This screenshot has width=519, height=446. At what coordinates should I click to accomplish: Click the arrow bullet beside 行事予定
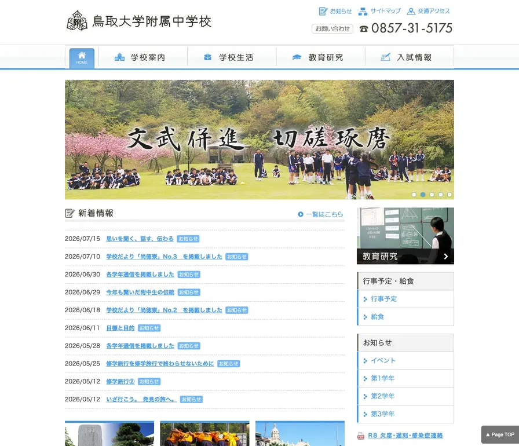pyautogui.click(x=365, y=299)
